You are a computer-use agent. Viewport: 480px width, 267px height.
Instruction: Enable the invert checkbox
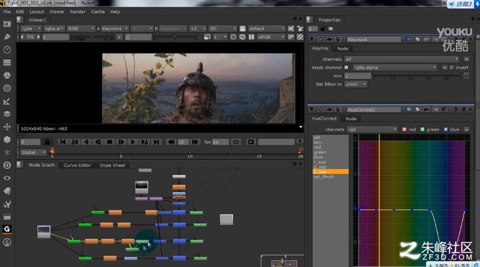(x=452, y=68)
